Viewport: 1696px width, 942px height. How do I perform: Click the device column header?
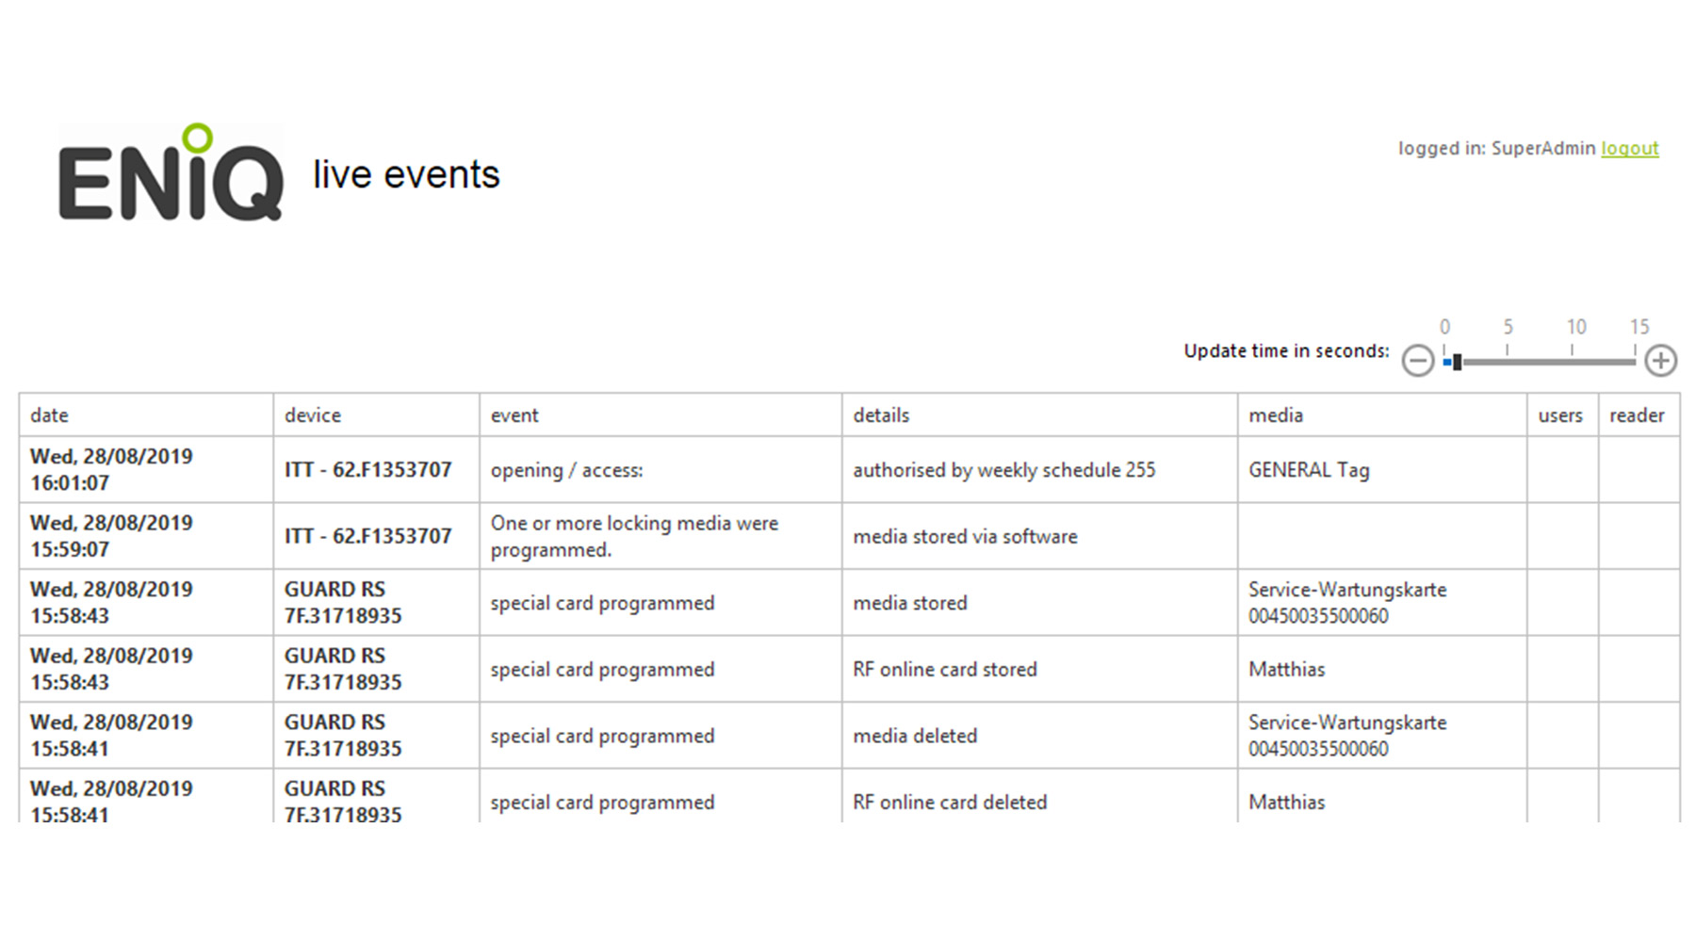313,415
